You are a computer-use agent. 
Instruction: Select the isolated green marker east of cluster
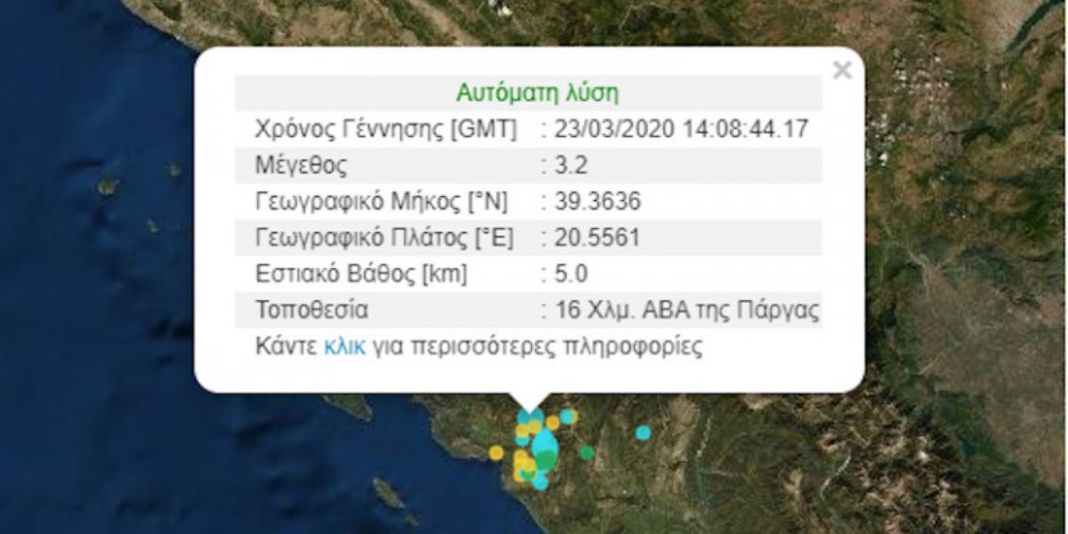(x=587, y=453)
